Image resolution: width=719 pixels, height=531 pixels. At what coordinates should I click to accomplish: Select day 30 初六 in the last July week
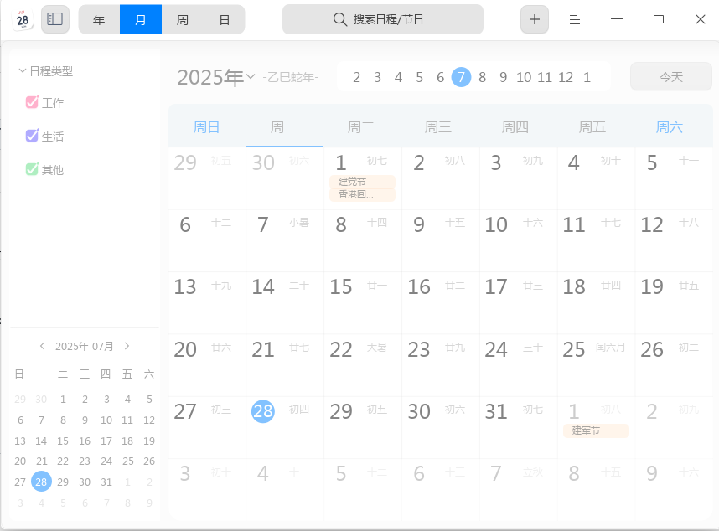[x=440, y=427]
